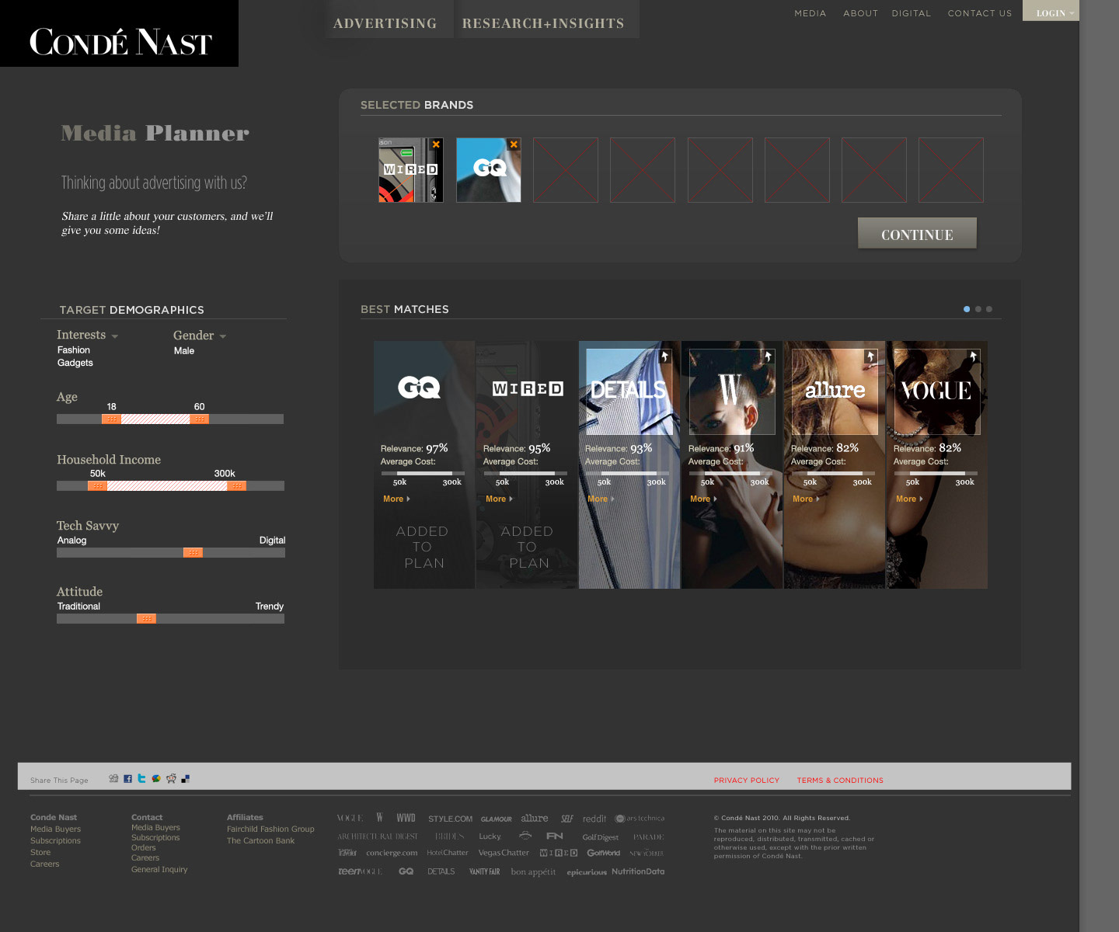The height and width of the screenshot is (932, 1119).
Task: Click the Tech Savvy slider handle
Action: [x=193, y=553]
